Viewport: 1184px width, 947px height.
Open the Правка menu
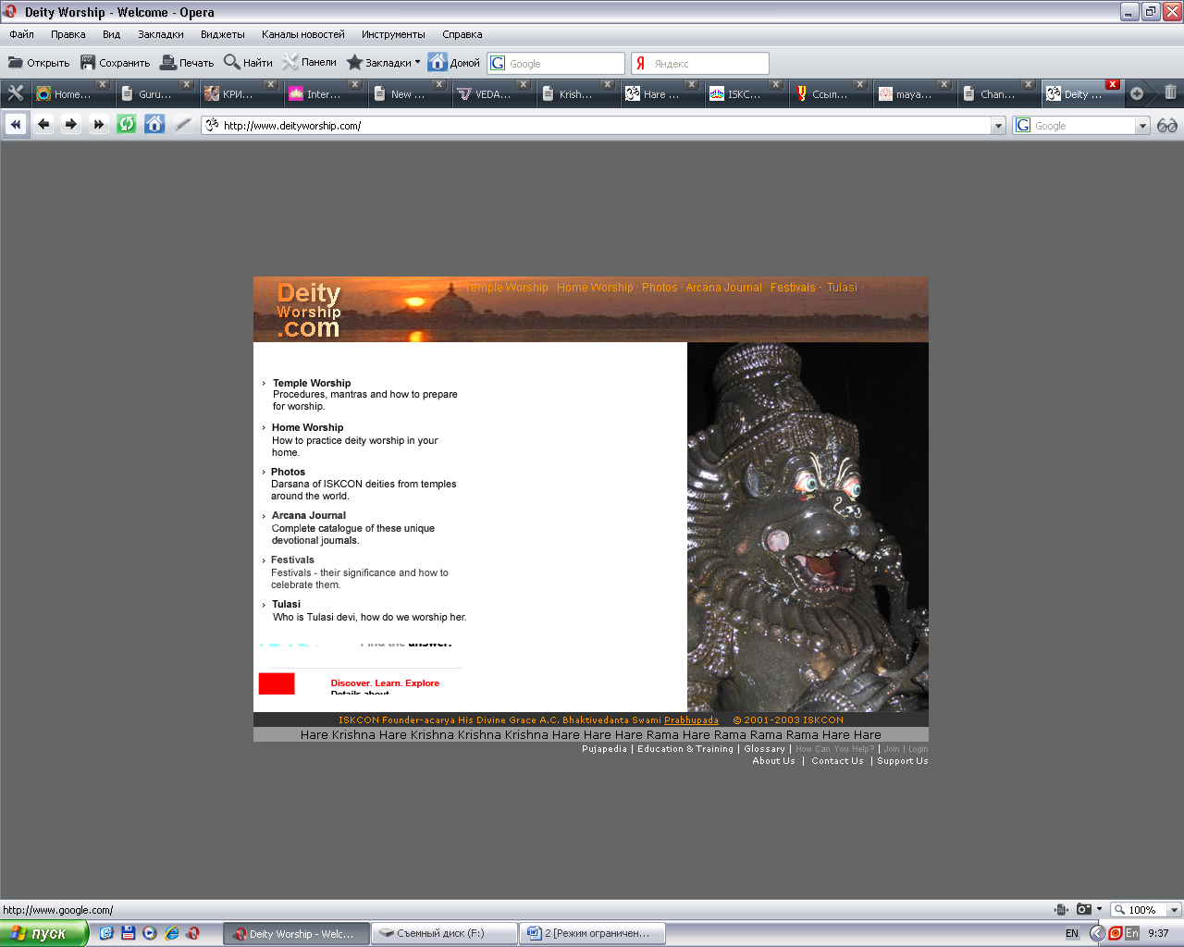(x=68, y=34)
